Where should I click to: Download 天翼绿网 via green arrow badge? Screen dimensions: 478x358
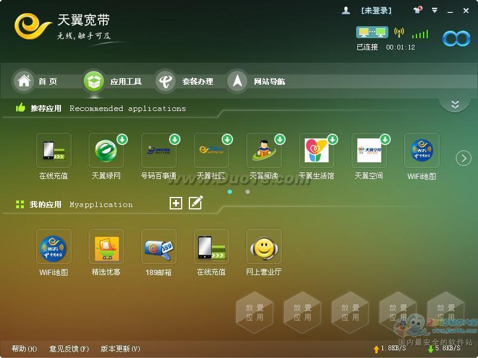click(x=122, y=140)
